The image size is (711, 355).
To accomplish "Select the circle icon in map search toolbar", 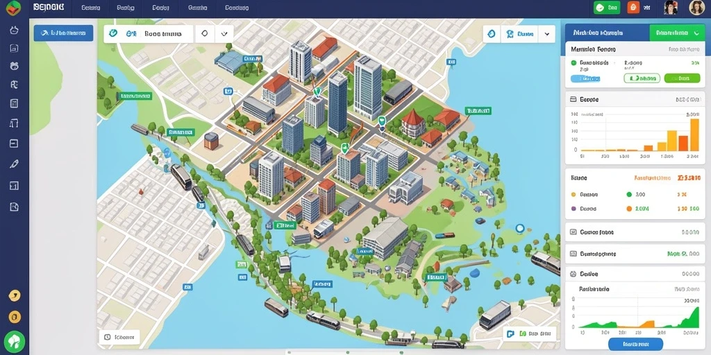I will pos(205,33).
